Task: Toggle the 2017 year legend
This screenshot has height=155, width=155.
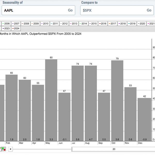Action: [x=112, y=24]
